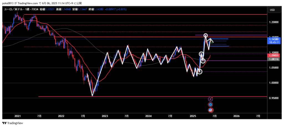Viewport: 284px width, 127px height.
Task: Click the red 1.09055 price label
Action: 274,56
